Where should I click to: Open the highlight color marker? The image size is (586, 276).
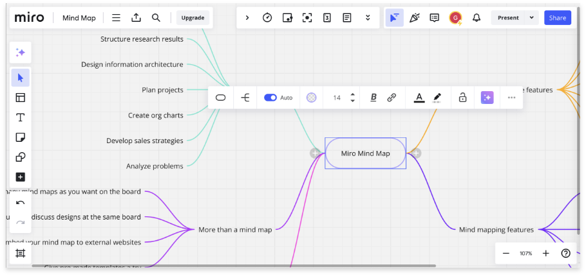(x=437, y=98)
